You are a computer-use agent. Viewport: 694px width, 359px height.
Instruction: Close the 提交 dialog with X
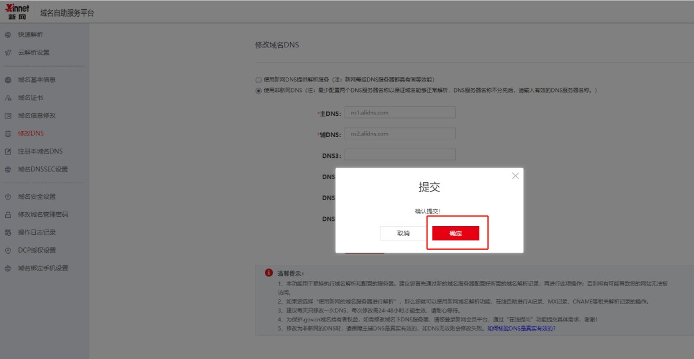[515, 176]
